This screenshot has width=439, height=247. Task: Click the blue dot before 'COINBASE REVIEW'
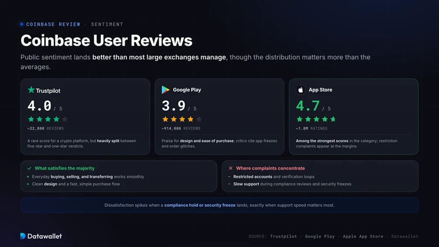22,24
